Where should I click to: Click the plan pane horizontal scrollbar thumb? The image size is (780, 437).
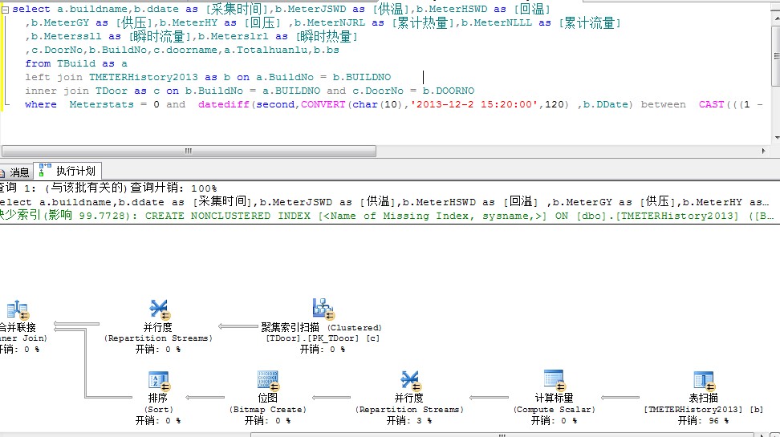(502, 435)
